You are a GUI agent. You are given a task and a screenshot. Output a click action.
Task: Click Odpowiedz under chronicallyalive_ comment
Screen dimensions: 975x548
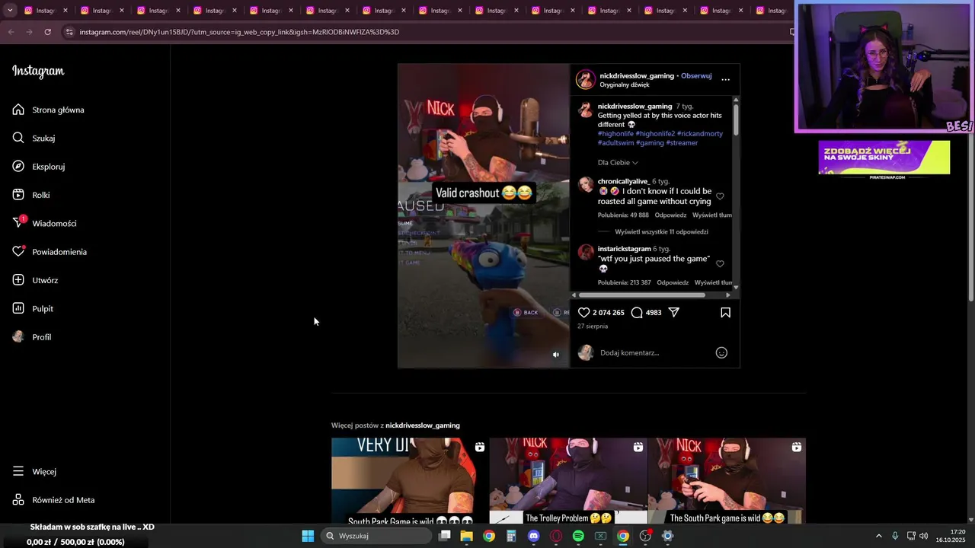tap(672, 215)
